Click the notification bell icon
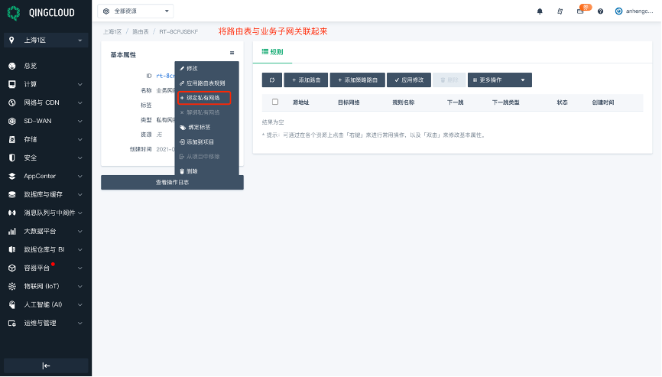662x377 pixels. [540, 11]
